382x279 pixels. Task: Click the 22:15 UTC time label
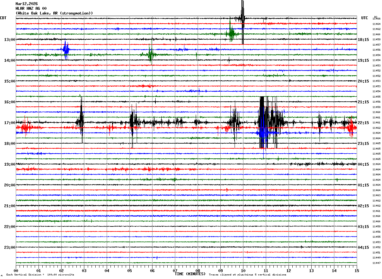pos(363,123)
